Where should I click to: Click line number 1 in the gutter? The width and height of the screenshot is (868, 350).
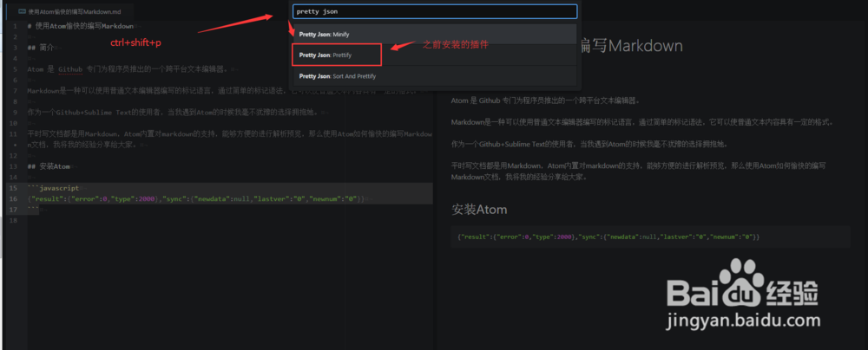tap(15, 26)
